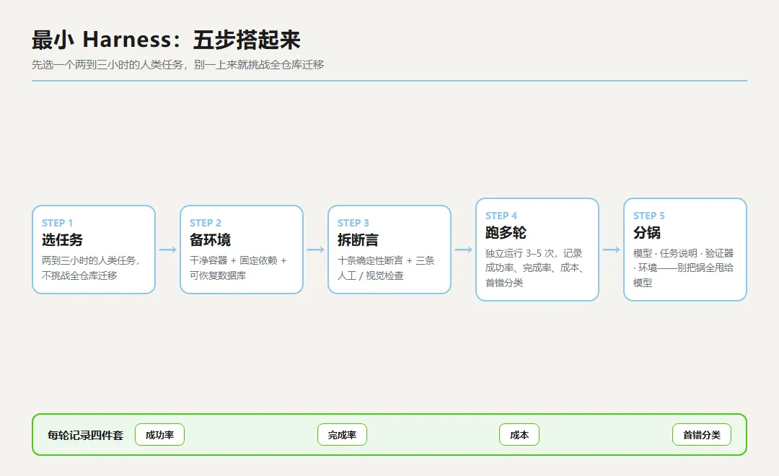Click the description starting with "模型 · 任务说明"
The width and height of the screenshot is (779, 476).
point(683,268)
